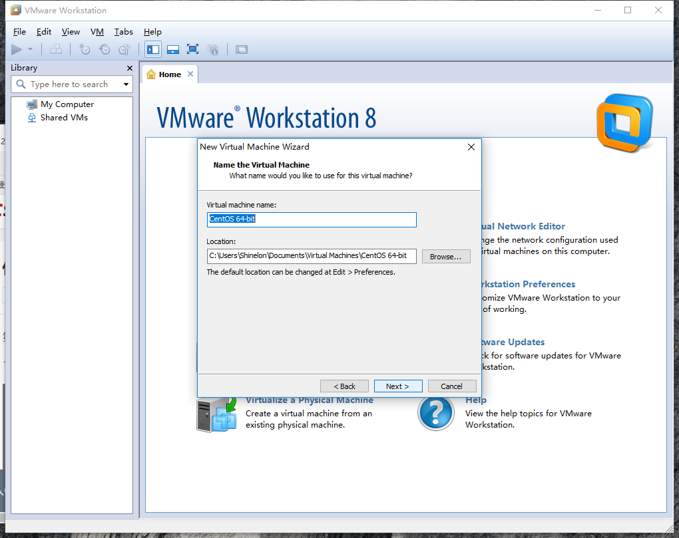The width and height of the screenshot is (679, 538).
Task: Open the Edit menu
Action: pyautogui.click(x=44, y=31)
